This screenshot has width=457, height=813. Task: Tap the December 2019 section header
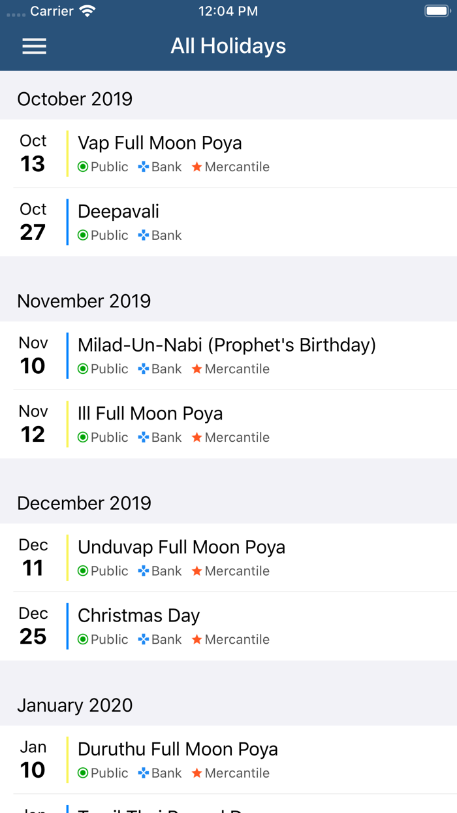click(x=84, y=503)
